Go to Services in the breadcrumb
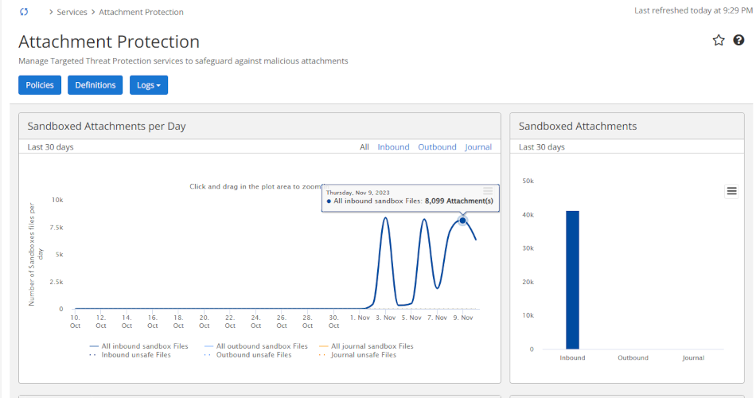The width and height of the screenshot is (756, 398). click(72, 12)
